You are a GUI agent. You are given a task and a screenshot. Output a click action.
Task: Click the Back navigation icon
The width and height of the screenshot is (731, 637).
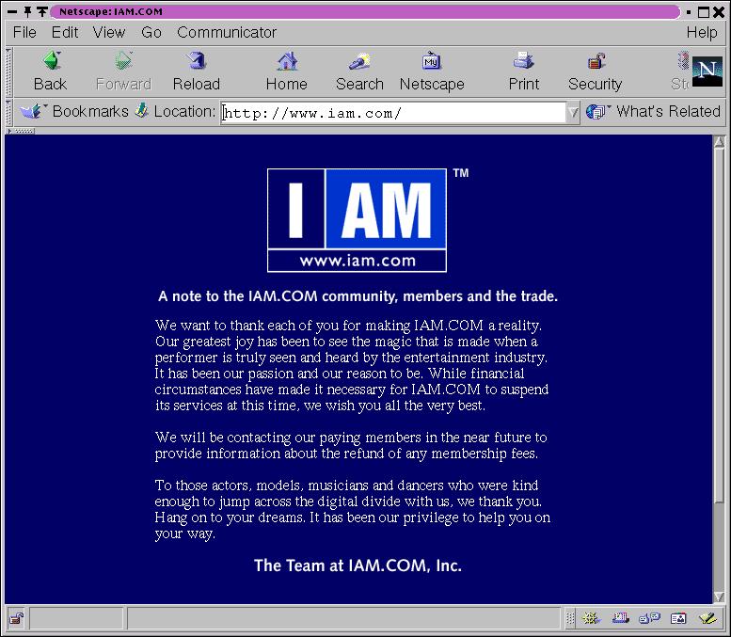[x=52, y=60]
